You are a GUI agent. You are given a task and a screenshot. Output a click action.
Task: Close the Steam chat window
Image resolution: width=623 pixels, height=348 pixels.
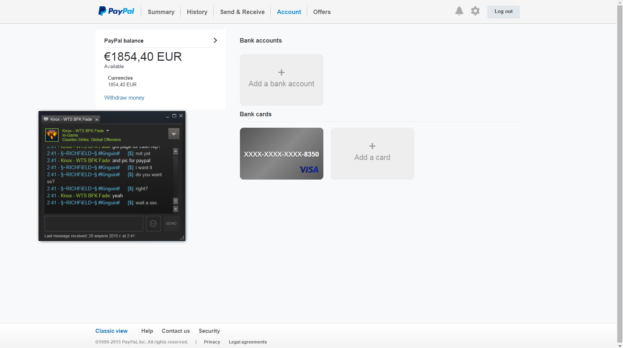point(181,116)
